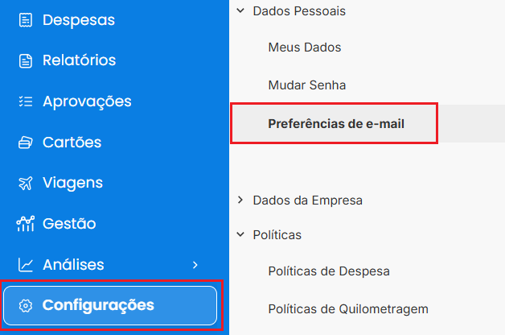
Task: Click the Viagens airplane icon
Action: [x=26, y=183]
